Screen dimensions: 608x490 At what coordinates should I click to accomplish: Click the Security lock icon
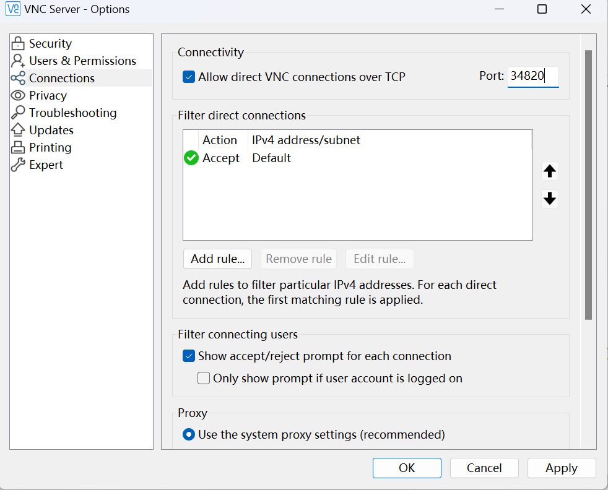tap(18, 43)
